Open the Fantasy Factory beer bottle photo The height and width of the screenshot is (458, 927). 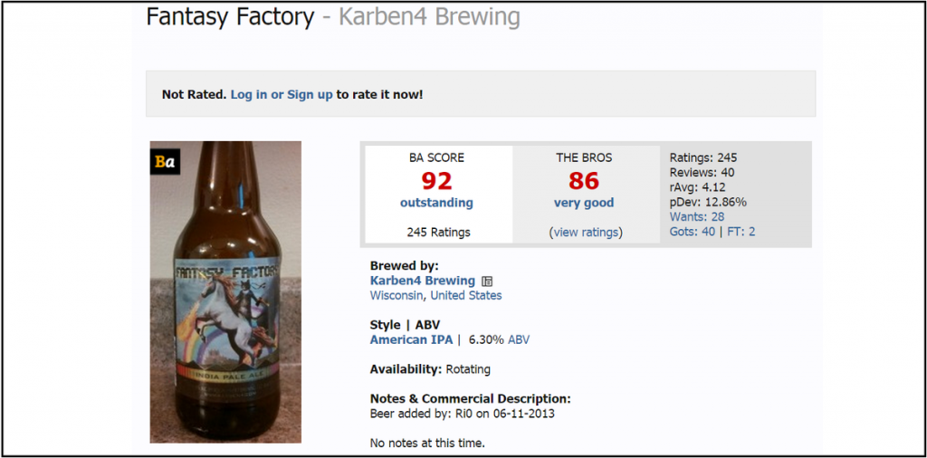tap(225, 291)
